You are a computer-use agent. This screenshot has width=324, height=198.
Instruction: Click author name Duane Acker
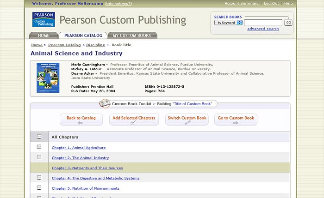[x=83, y=73]
